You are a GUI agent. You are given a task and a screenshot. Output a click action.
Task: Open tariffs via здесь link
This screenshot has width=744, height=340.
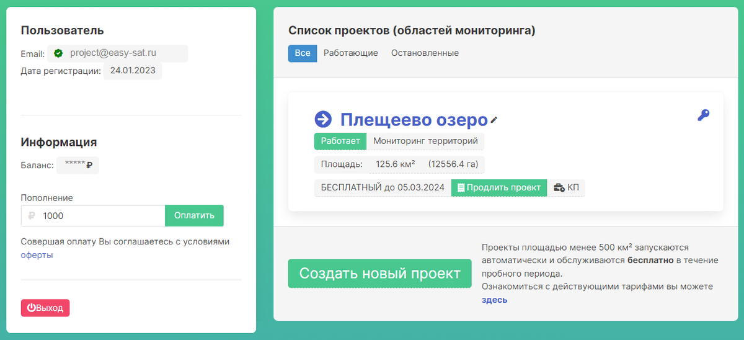[495, 300]
